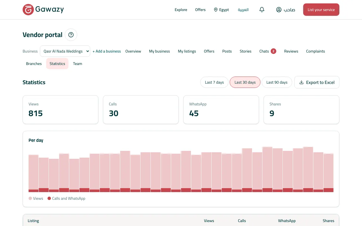Click the location pin icon beside Egypt
This screenshot has height=226, width=362.
(x=216, y=10)
